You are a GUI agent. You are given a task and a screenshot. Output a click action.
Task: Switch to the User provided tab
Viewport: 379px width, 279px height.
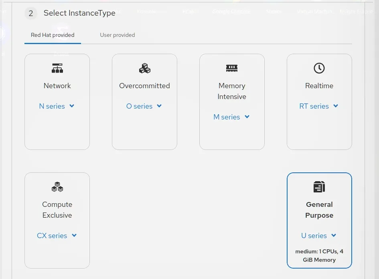118,35
